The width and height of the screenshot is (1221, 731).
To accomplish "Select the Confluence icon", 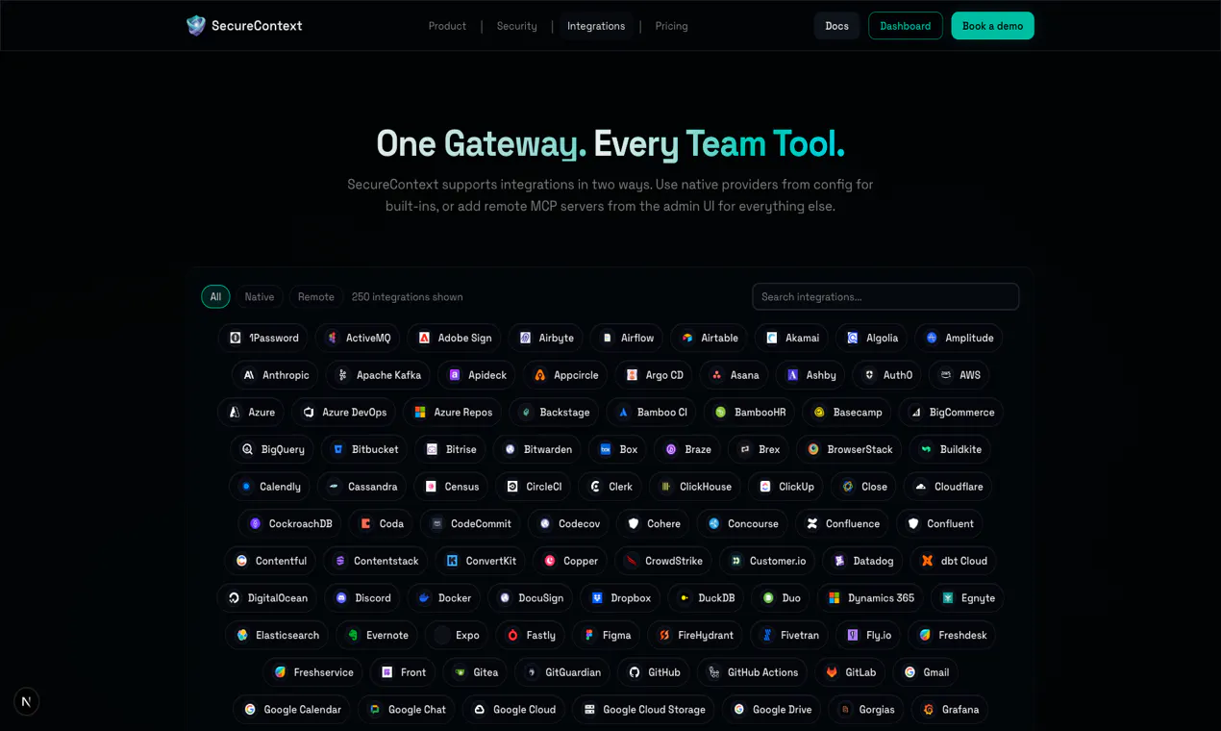I will tap(812, 524).
